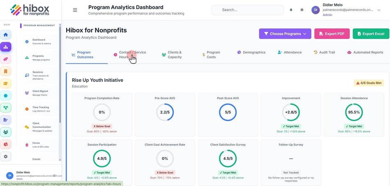
Task: Click the Export Excel button
Action: tap(371, 34)
